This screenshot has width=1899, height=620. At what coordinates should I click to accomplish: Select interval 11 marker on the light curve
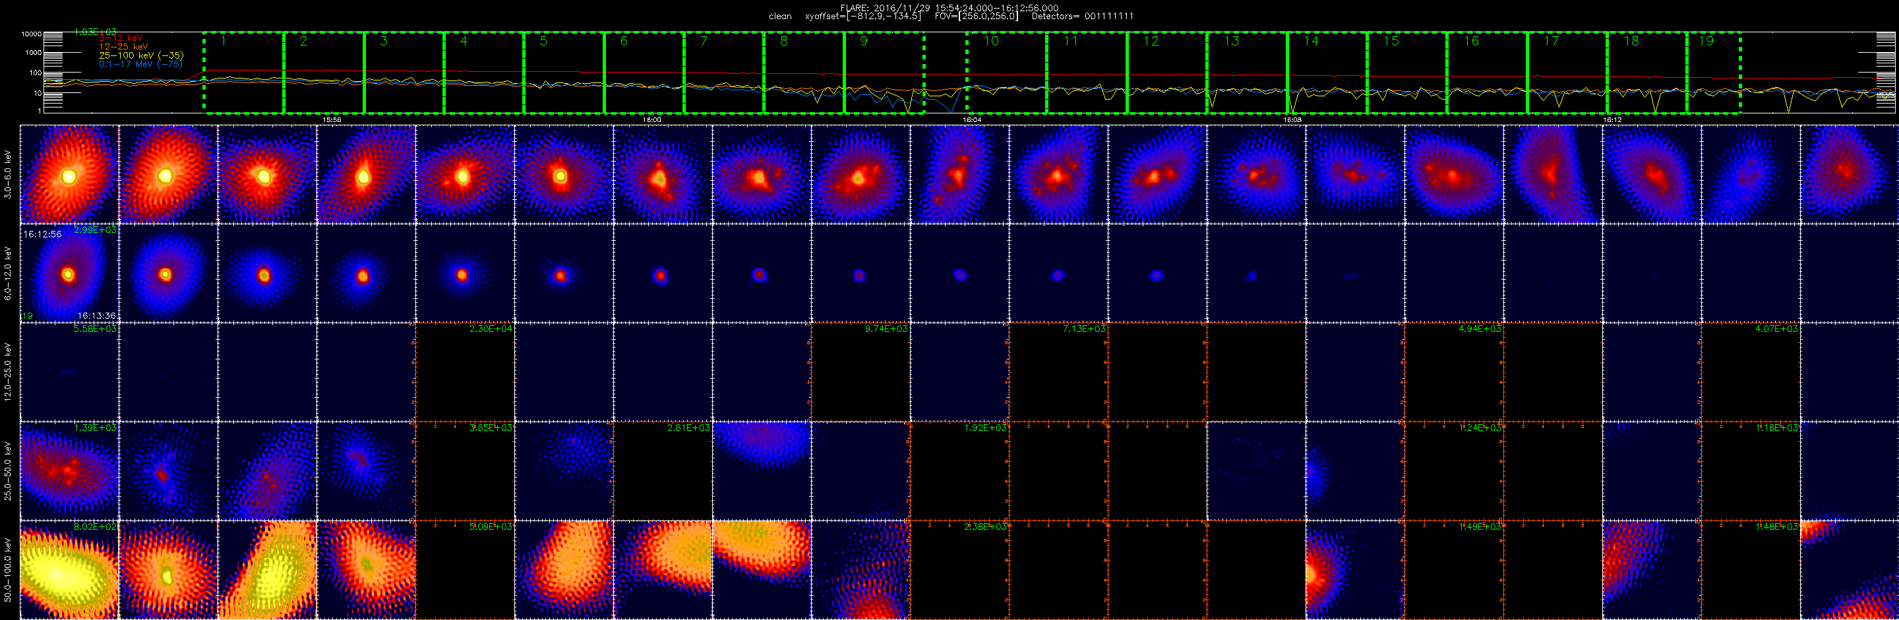(1070, 42)
